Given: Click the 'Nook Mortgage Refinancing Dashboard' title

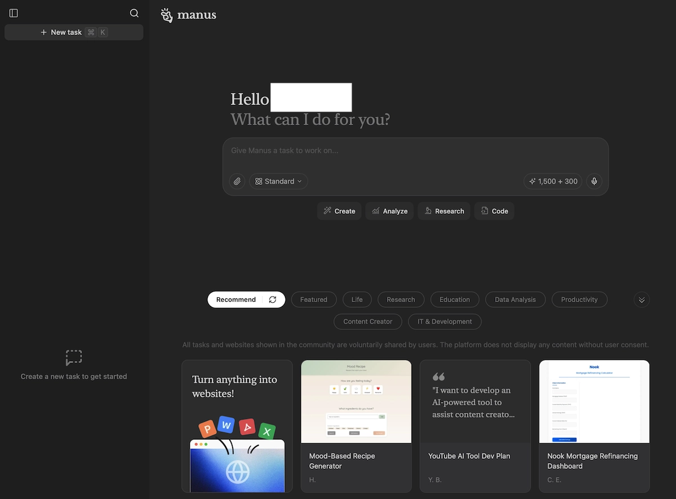Looking at the screenshot, I should pyautogui.click(x=593, y=461).
